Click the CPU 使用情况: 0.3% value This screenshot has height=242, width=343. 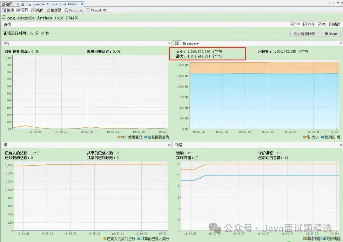[x=22, y=52]
